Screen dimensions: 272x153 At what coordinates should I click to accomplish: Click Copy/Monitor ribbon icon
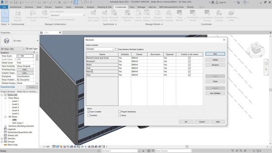click(179, 15)
